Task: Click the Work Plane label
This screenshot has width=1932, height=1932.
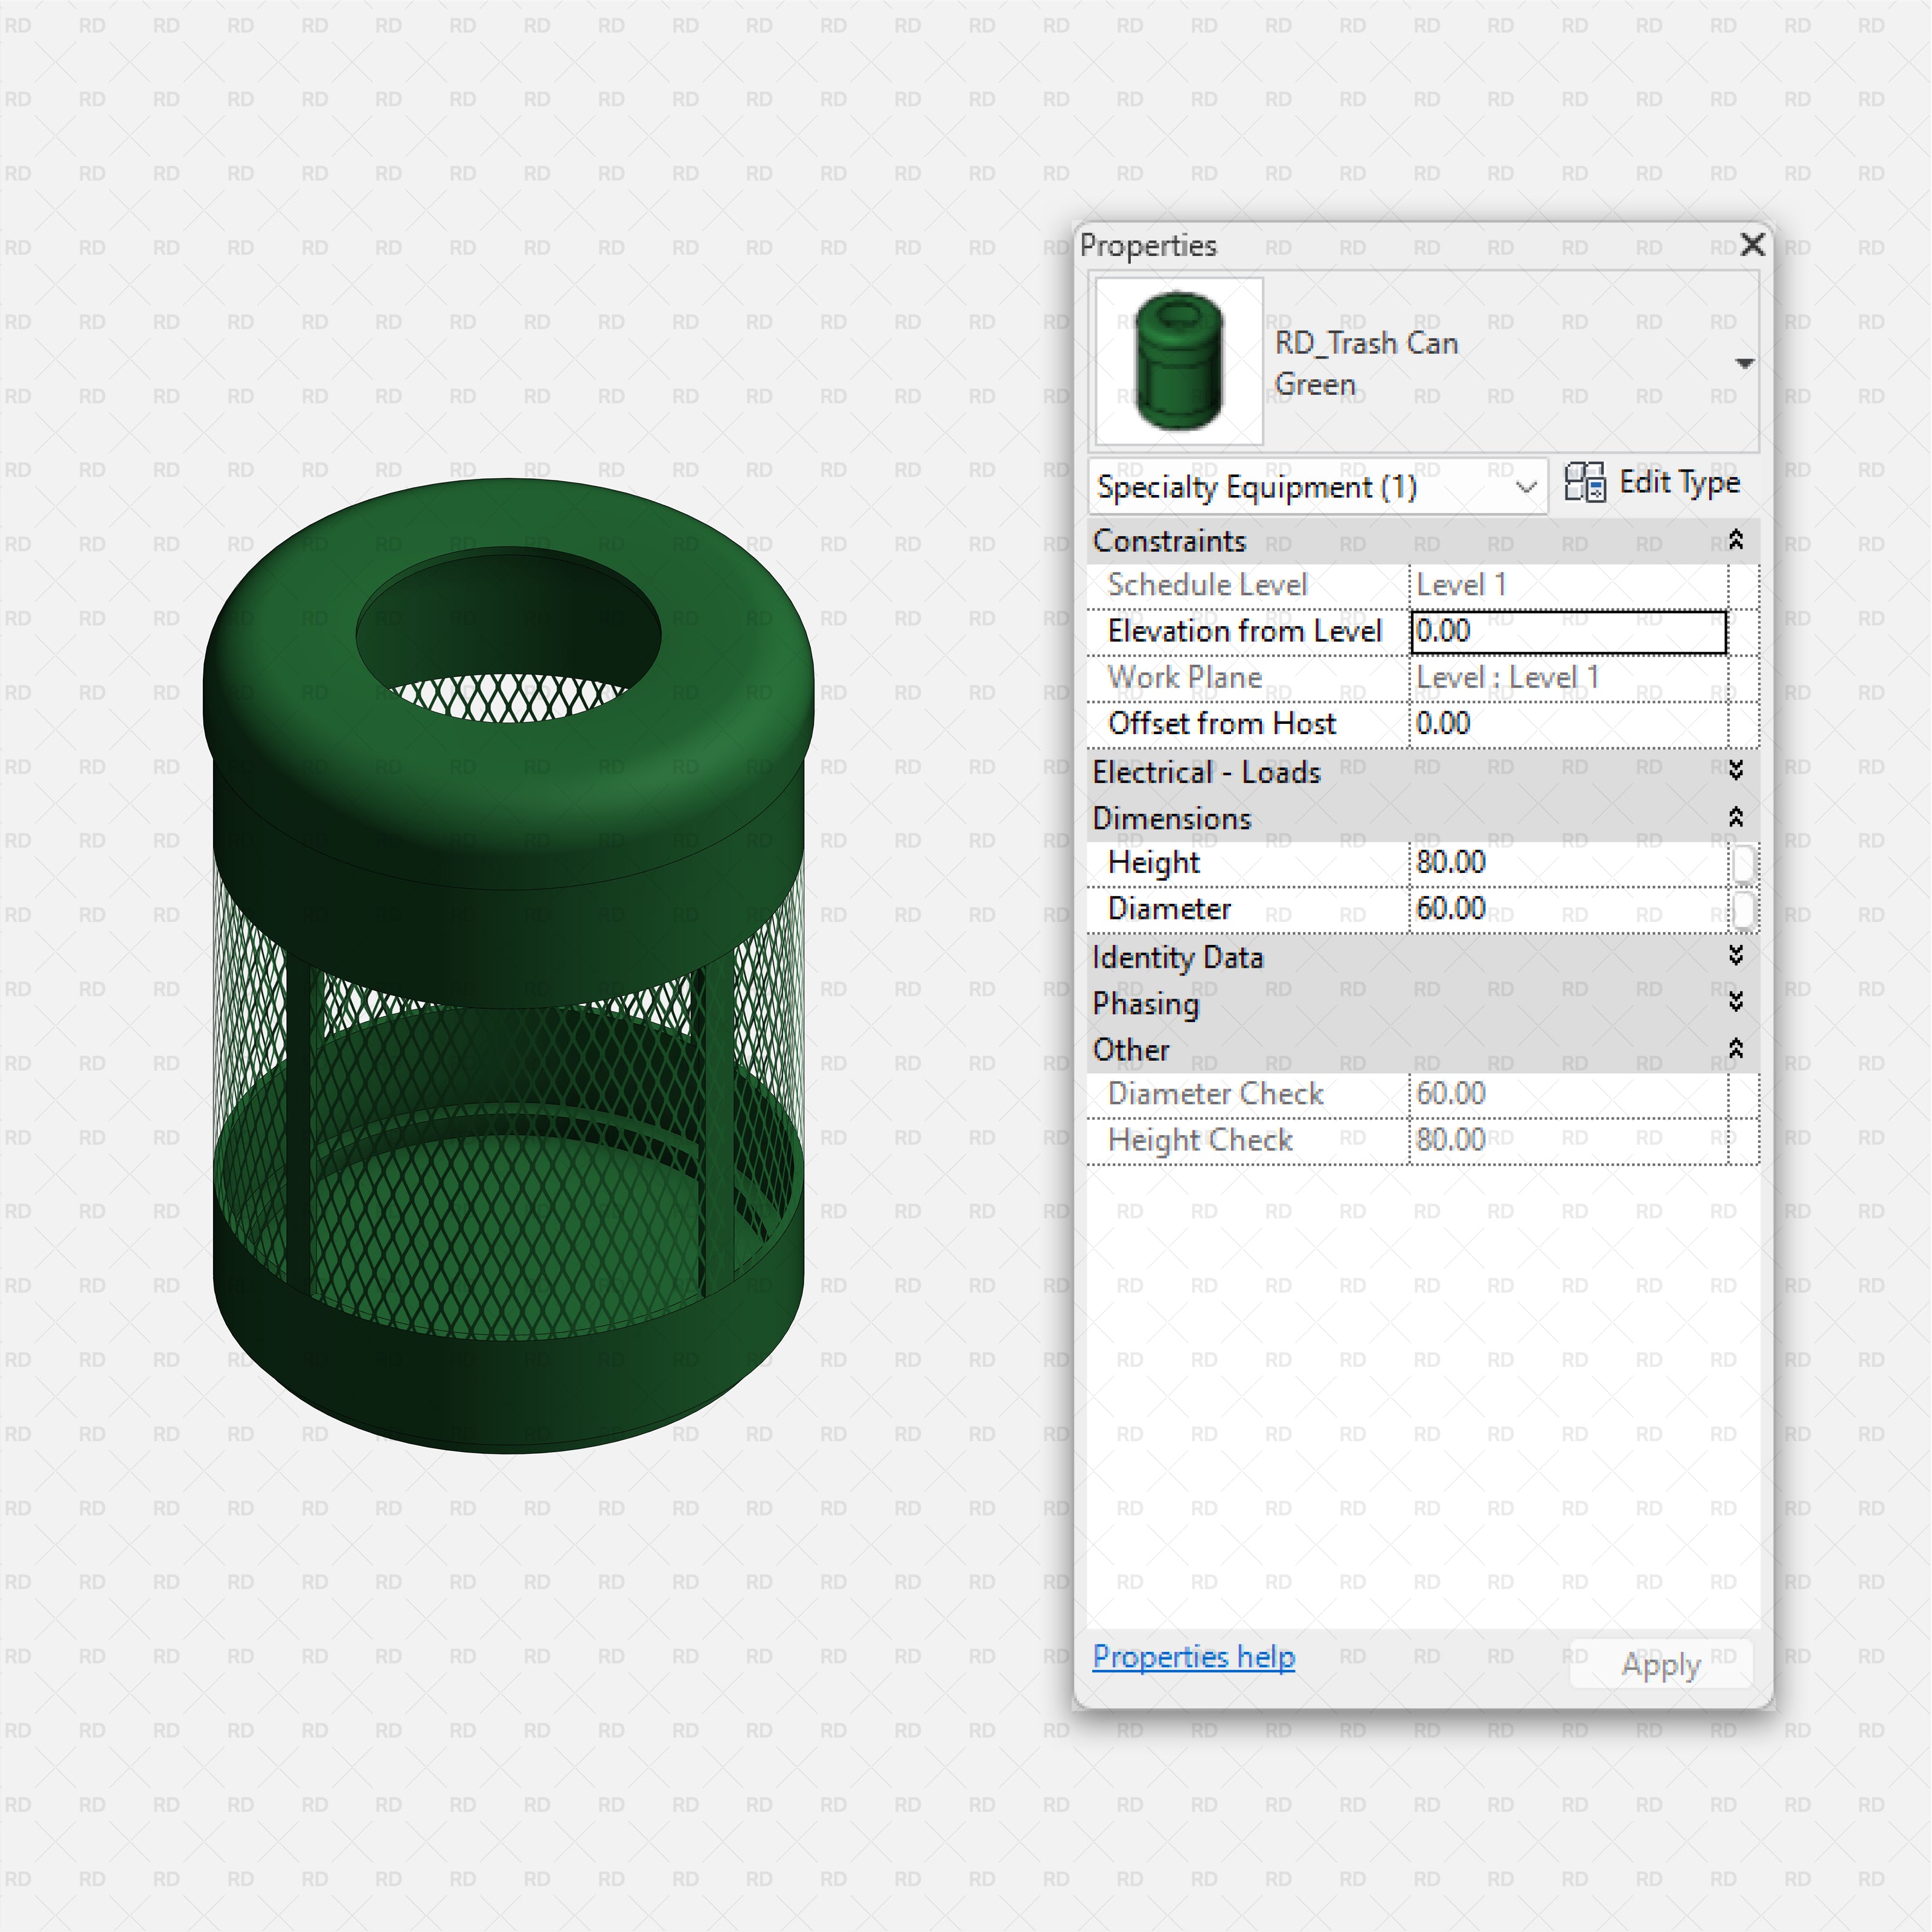Action: [1185, 678]
